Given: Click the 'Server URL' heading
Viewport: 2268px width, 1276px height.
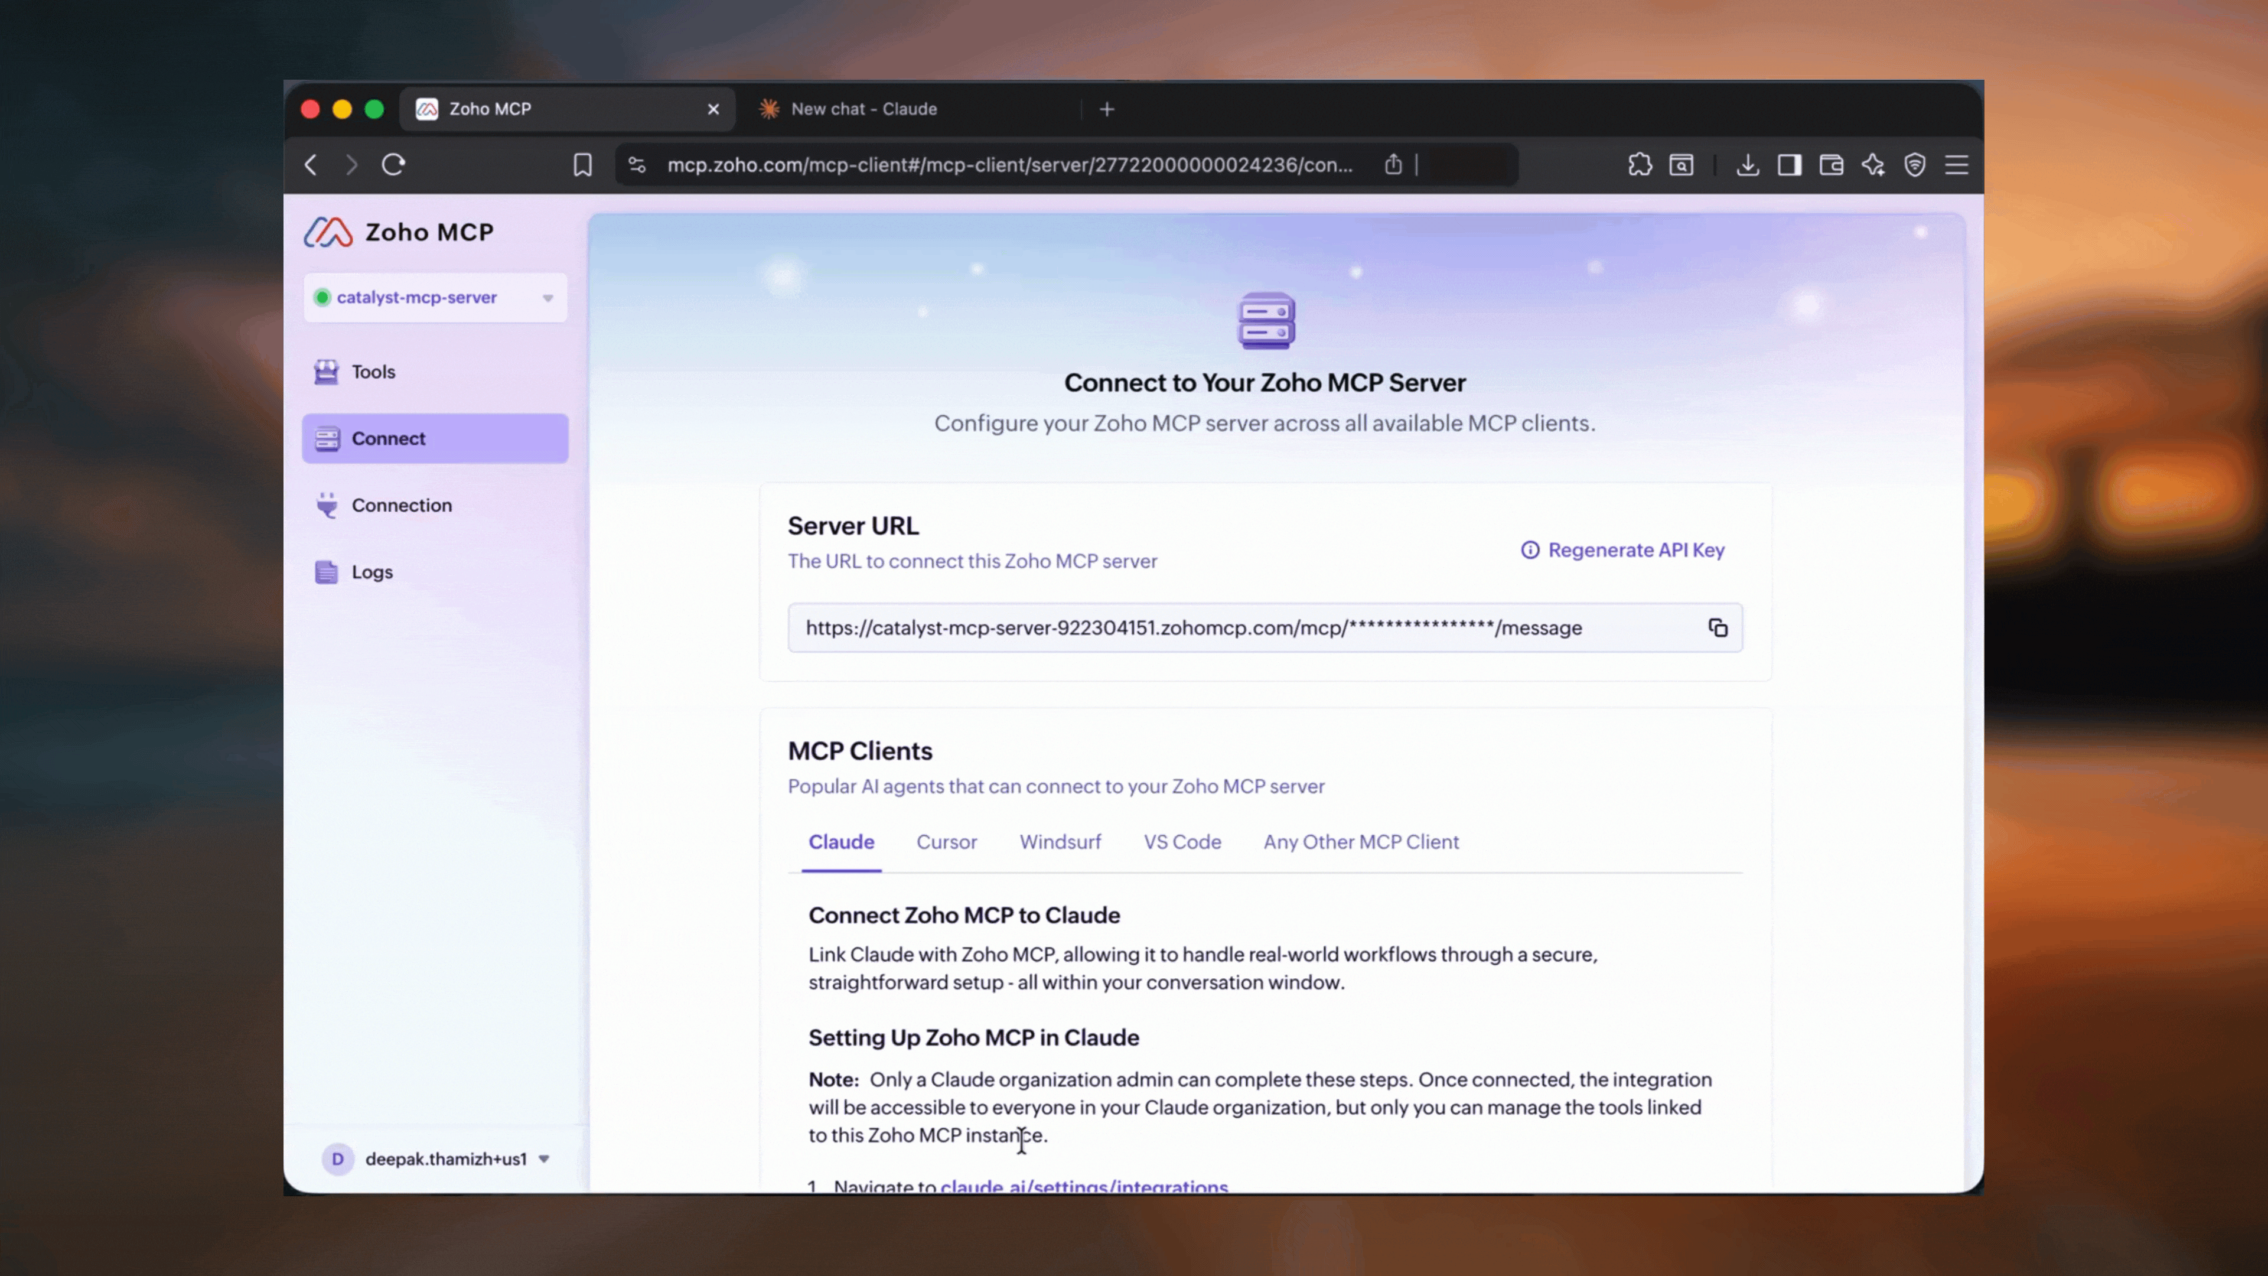Looking at the screenshot, I should pyautogui.click(x=853, y=526).
